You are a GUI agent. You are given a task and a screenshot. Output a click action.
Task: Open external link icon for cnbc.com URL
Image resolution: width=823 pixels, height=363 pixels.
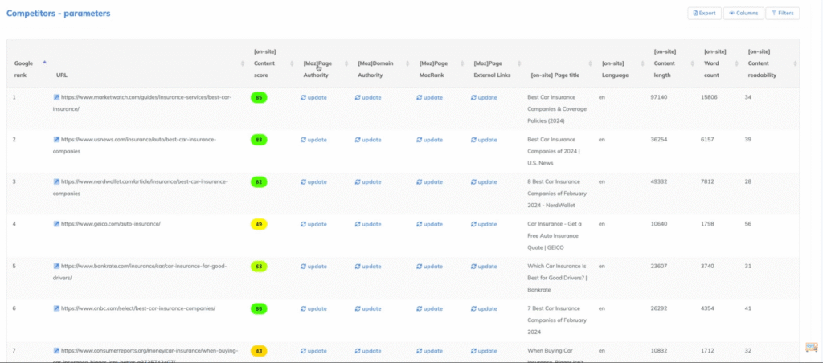coord(56,308)
